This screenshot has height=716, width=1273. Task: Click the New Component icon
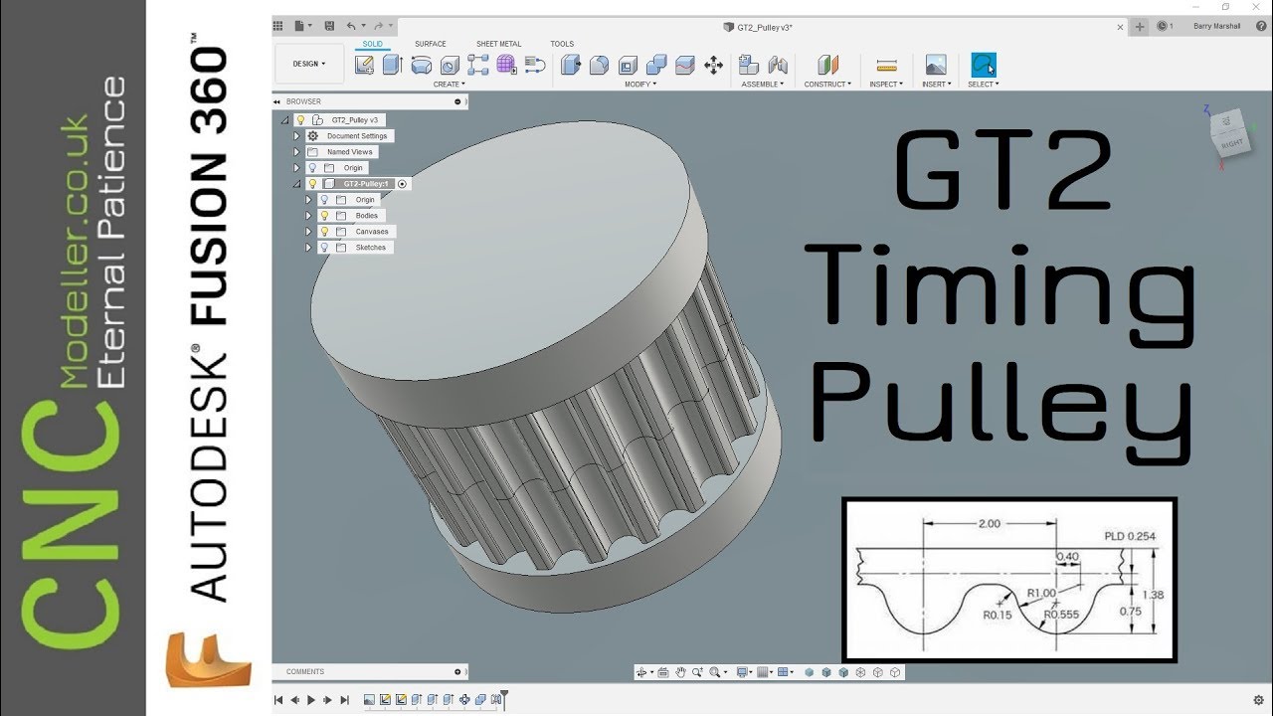coord(749,65)
